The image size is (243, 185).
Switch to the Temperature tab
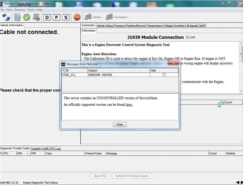[154, 26]
